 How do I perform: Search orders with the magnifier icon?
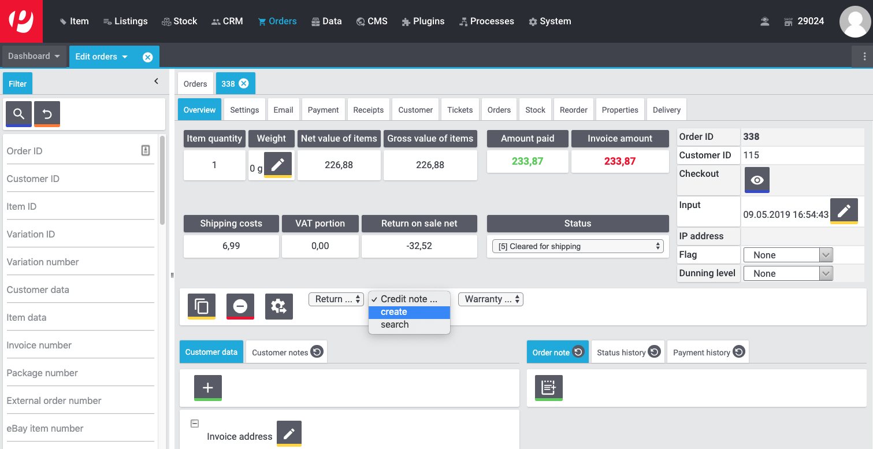click(x=18, y=114)
